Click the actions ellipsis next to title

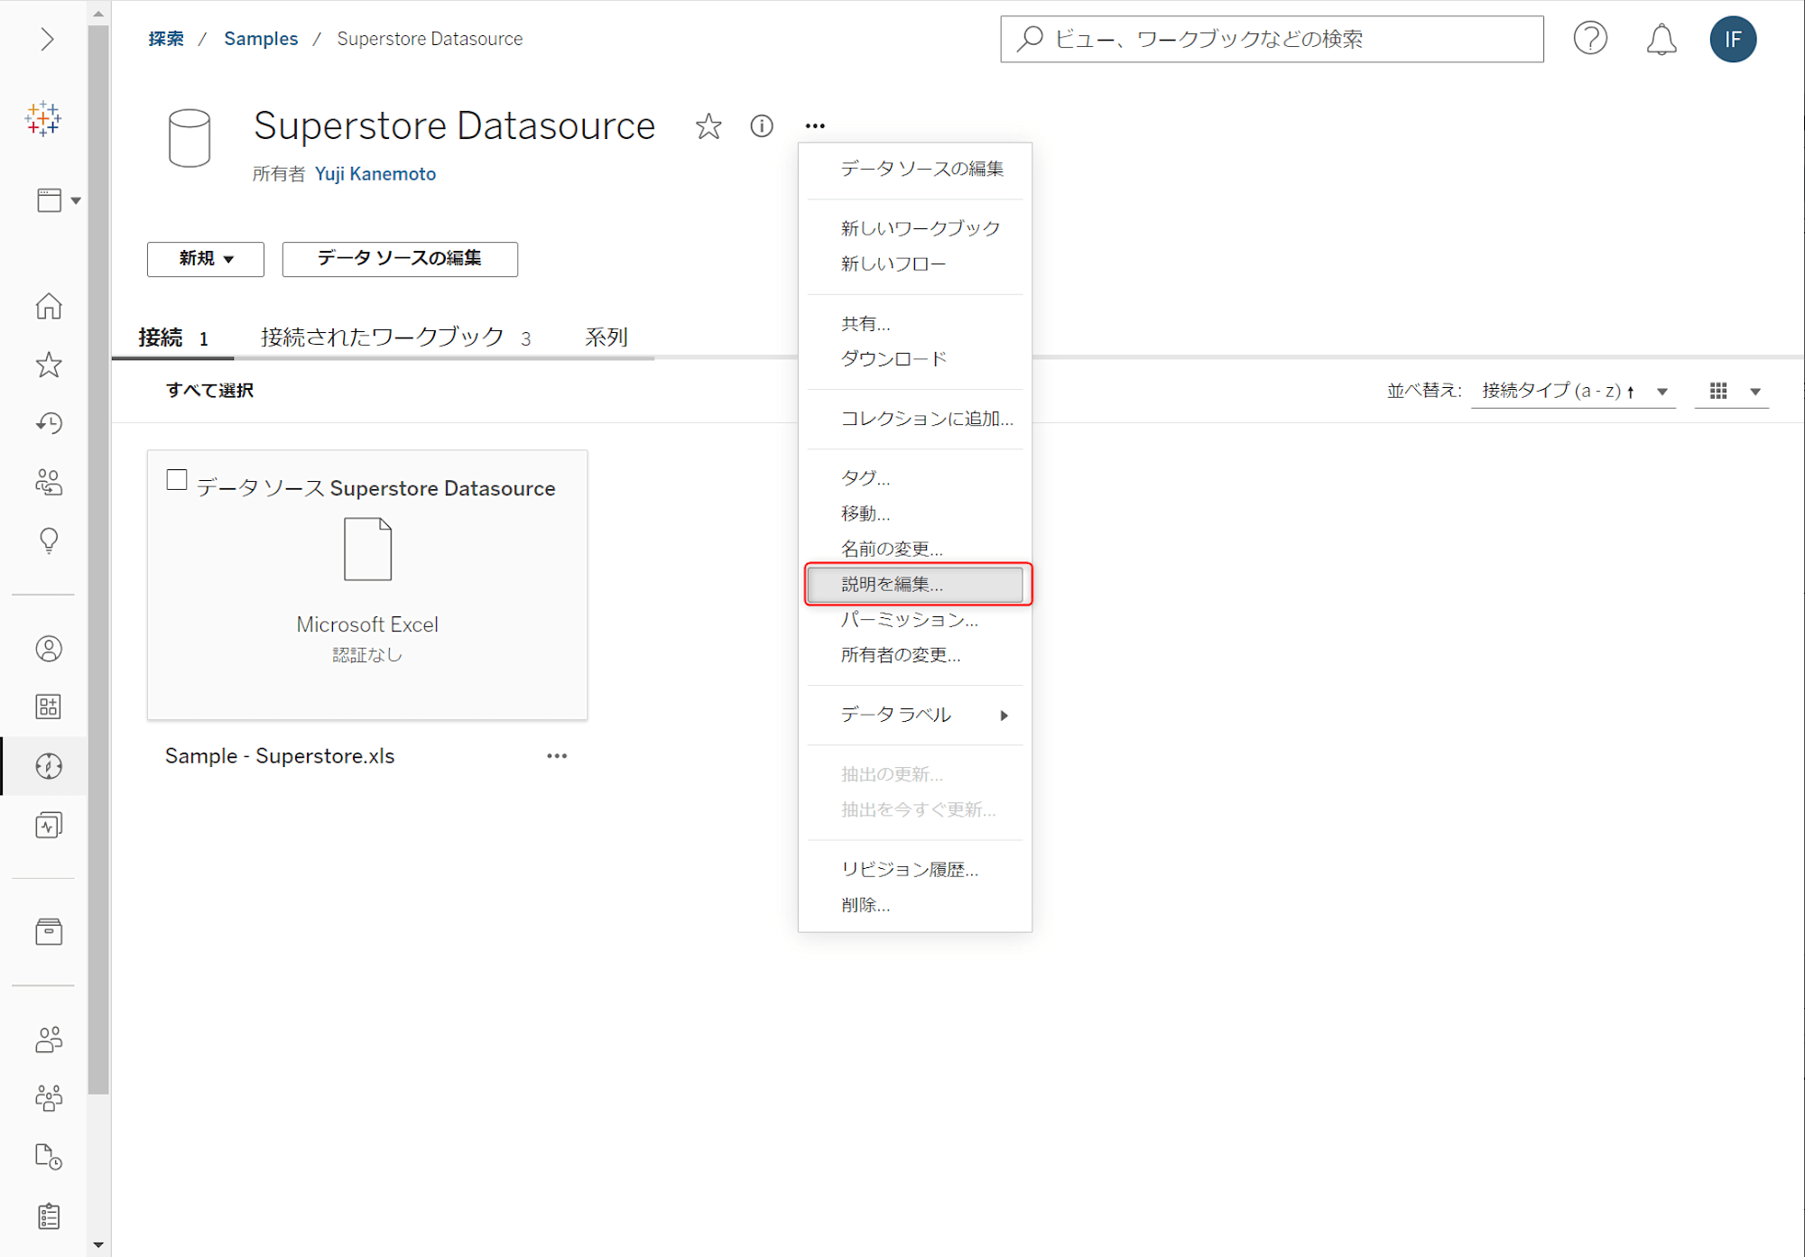(815, 126)
